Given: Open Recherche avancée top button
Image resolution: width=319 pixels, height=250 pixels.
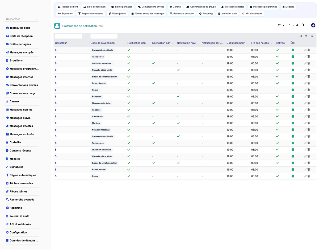Looking at the screenshot, I should [x=182, y=14].
